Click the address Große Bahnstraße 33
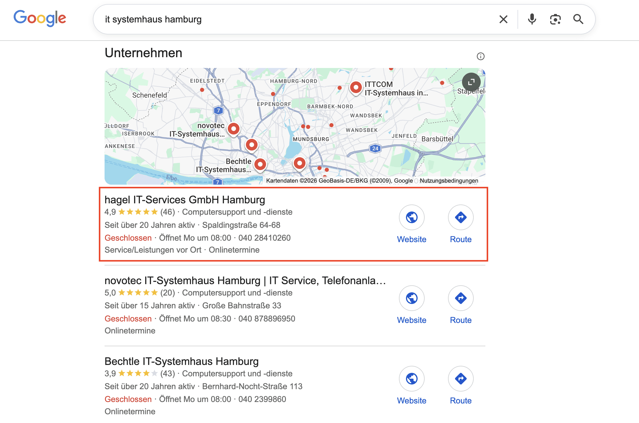The height and width of the screenshot is (423, 639). tap(242, 306)
